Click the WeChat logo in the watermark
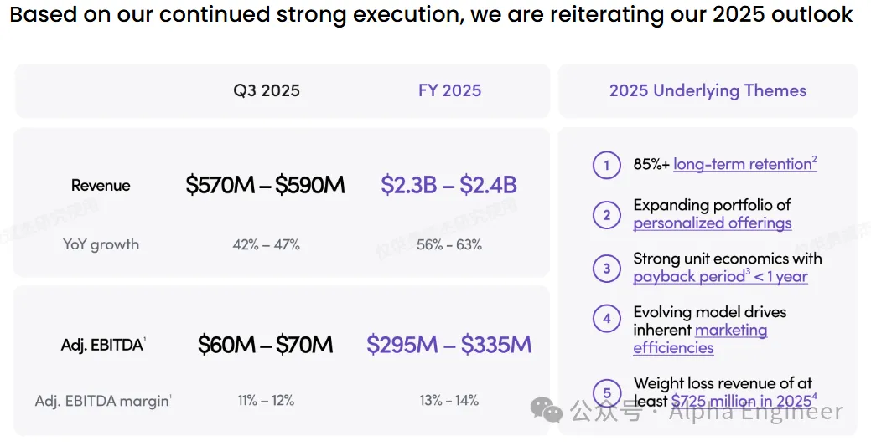Image resolution: width=871 pixels, height=446 pixels. [550, 411]
